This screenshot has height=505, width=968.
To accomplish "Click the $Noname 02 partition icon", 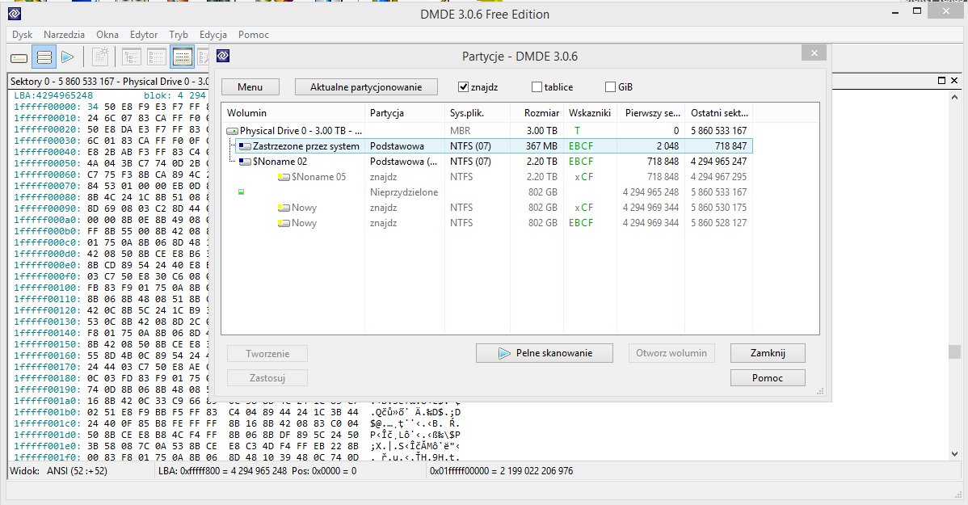I will tap(245, 162).
